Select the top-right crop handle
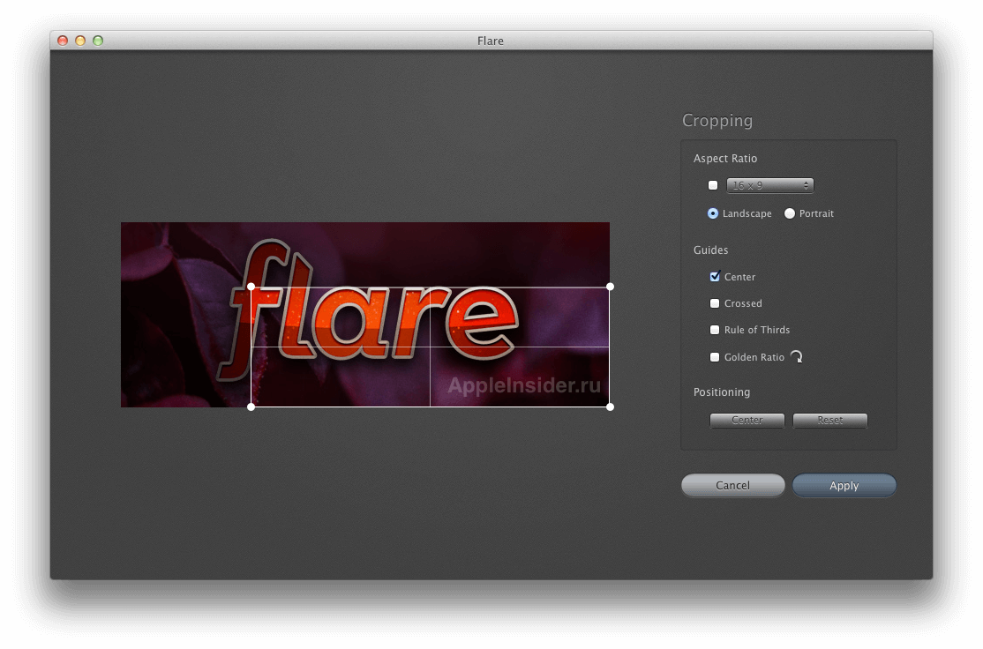This screenshot has width=983, height=649. (x=610, y=286)
